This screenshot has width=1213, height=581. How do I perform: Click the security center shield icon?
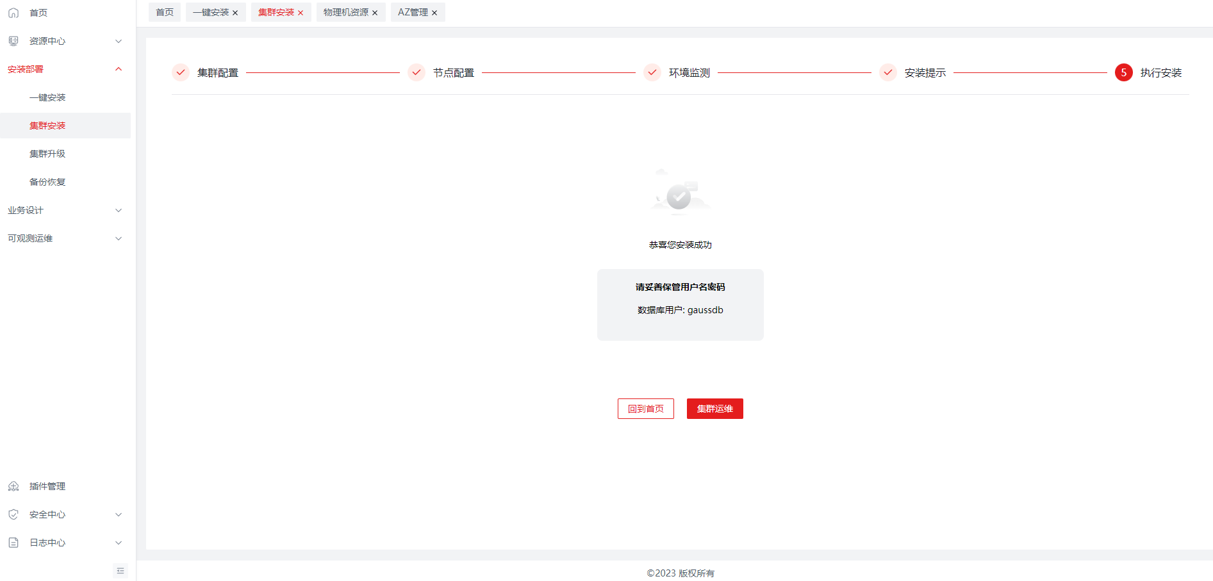(13, 514)
